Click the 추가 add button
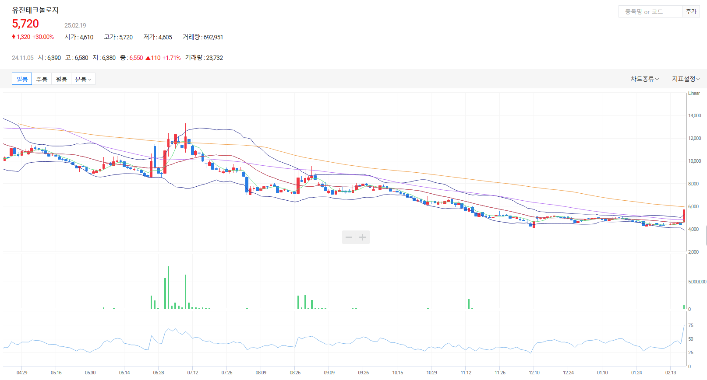This screenshot has width=707, height=380. (x=691, y=12)
